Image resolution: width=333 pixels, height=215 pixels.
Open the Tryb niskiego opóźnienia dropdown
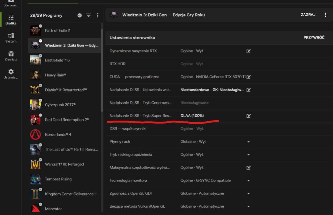pos(248,155)
